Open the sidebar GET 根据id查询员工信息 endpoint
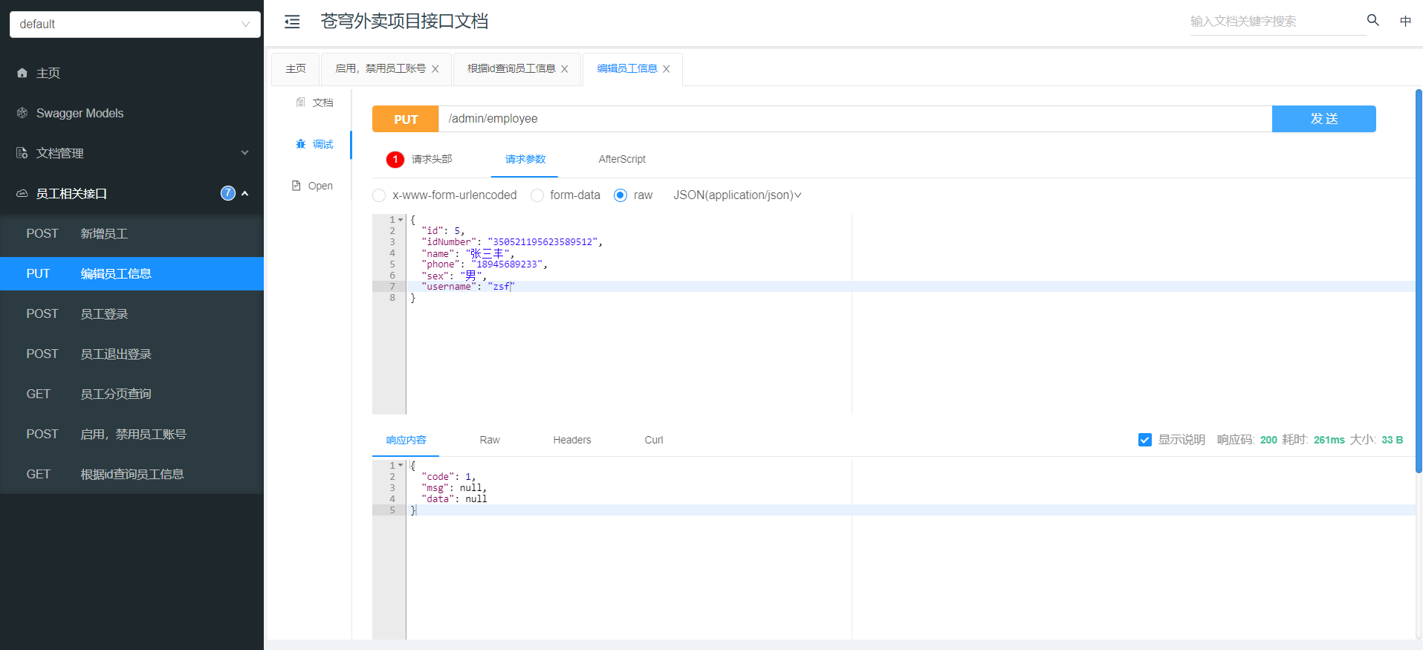 pos(132,474)
